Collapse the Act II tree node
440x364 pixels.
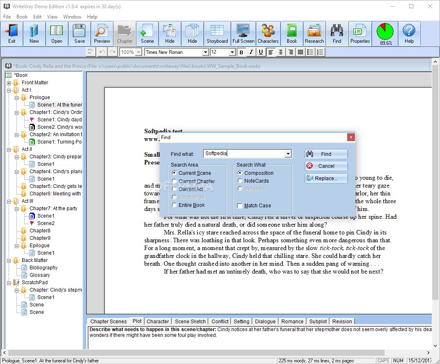click(9, 150)
